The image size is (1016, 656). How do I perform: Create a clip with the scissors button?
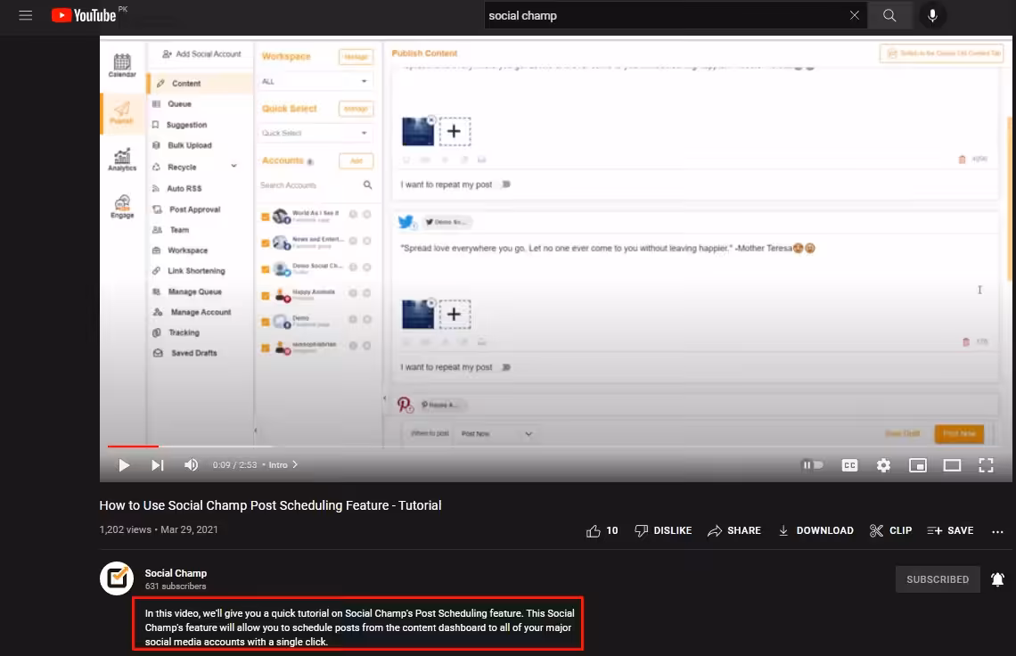pos(891,531)
